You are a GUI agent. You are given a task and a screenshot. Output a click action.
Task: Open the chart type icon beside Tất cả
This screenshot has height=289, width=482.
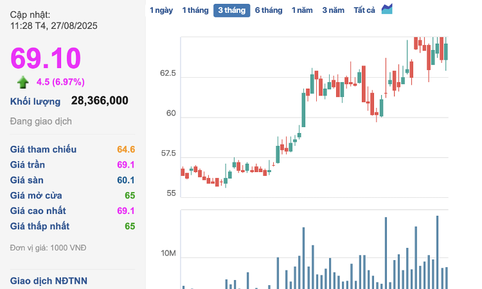387,9
